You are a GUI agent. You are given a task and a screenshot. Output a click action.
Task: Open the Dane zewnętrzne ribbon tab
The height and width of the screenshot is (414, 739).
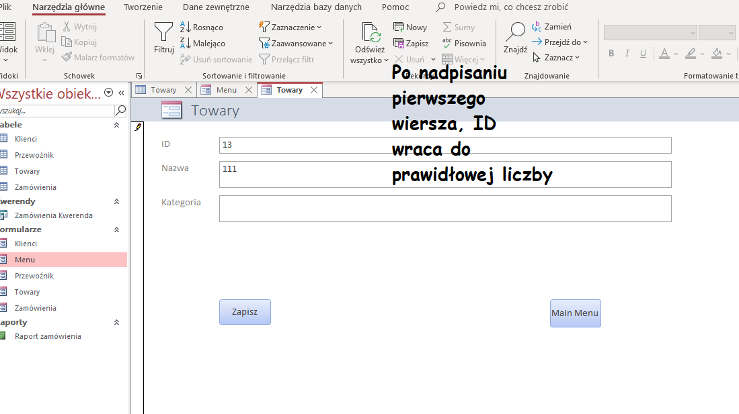pos(216,7)
